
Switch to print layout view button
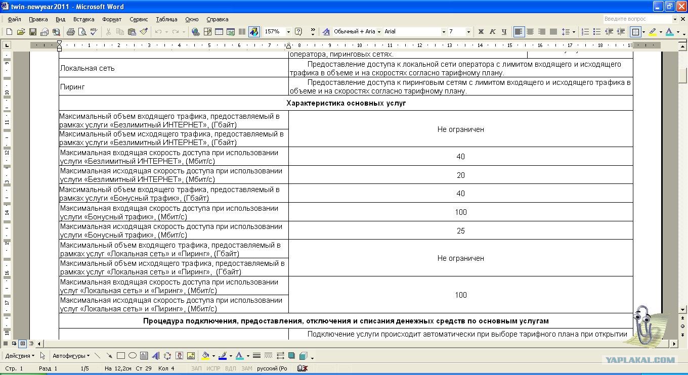(x=22, y=344)
